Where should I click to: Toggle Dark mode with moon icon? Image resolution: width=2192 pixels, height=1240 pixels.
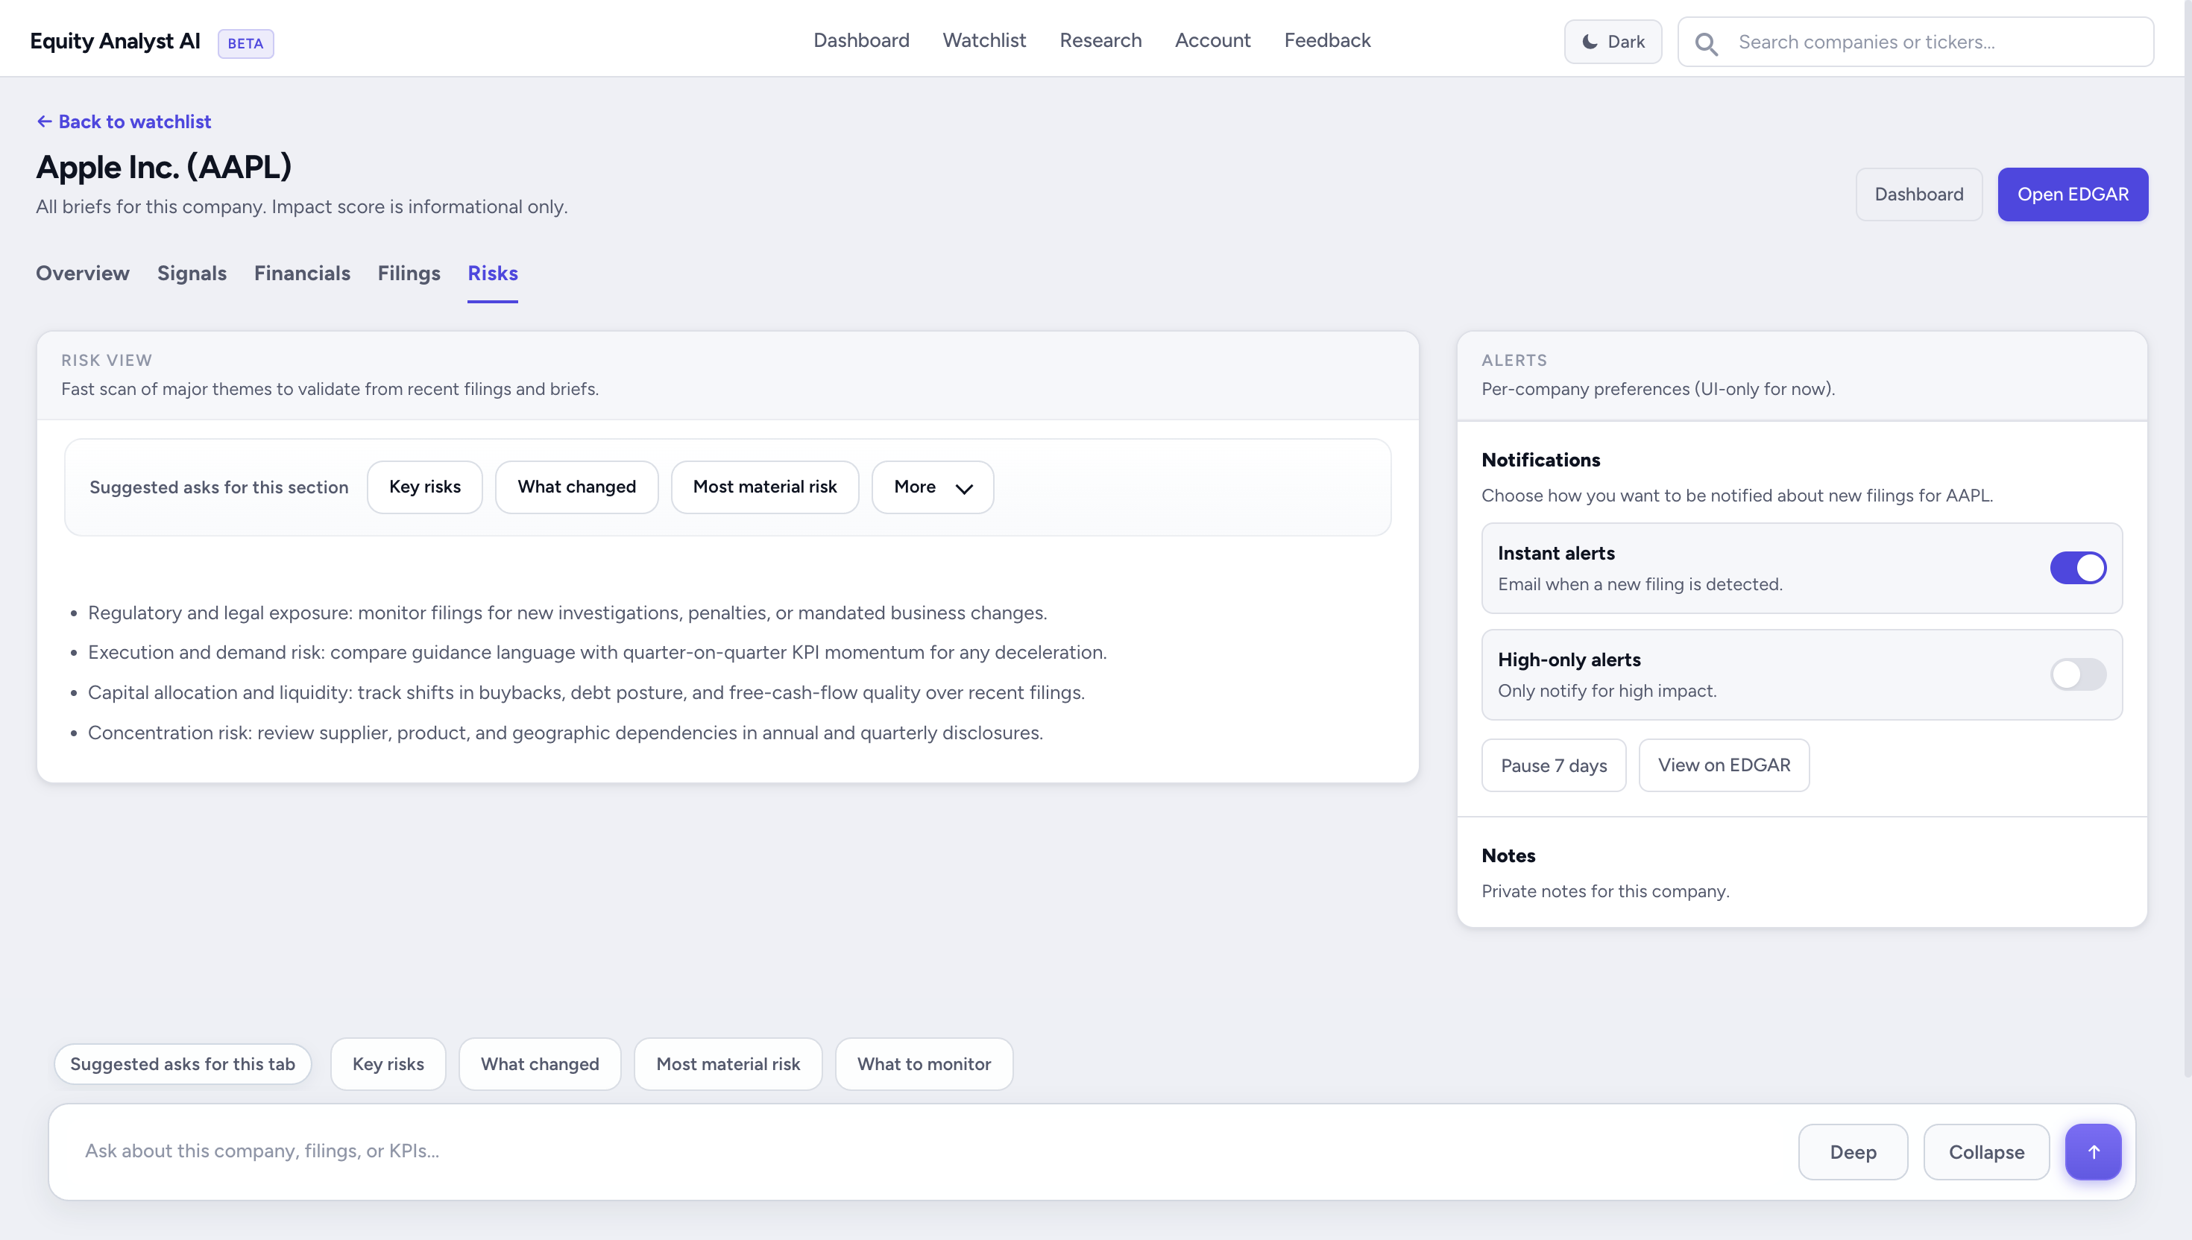point(1612,42)
